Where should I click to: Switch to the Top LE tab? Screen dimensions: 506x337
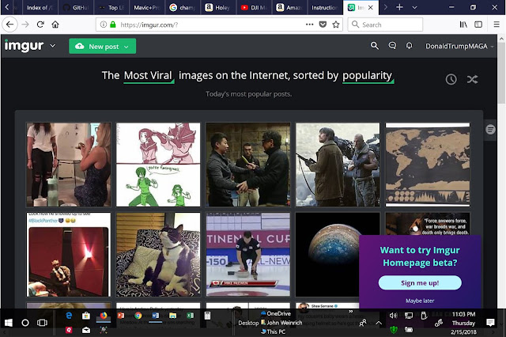click(x=111, y=7)
